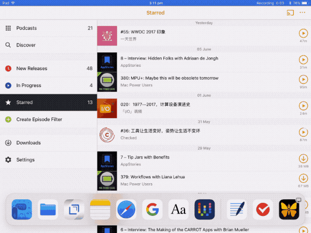Click the green plus filter icon
This screenshot has height=233, width=311.
click(x=8, y=120)
